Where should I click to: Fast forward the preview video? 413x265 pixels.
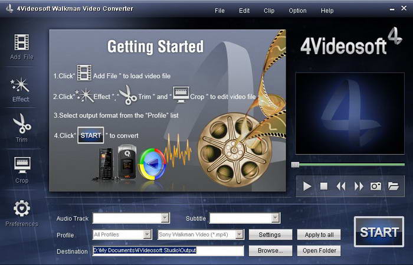359,187
